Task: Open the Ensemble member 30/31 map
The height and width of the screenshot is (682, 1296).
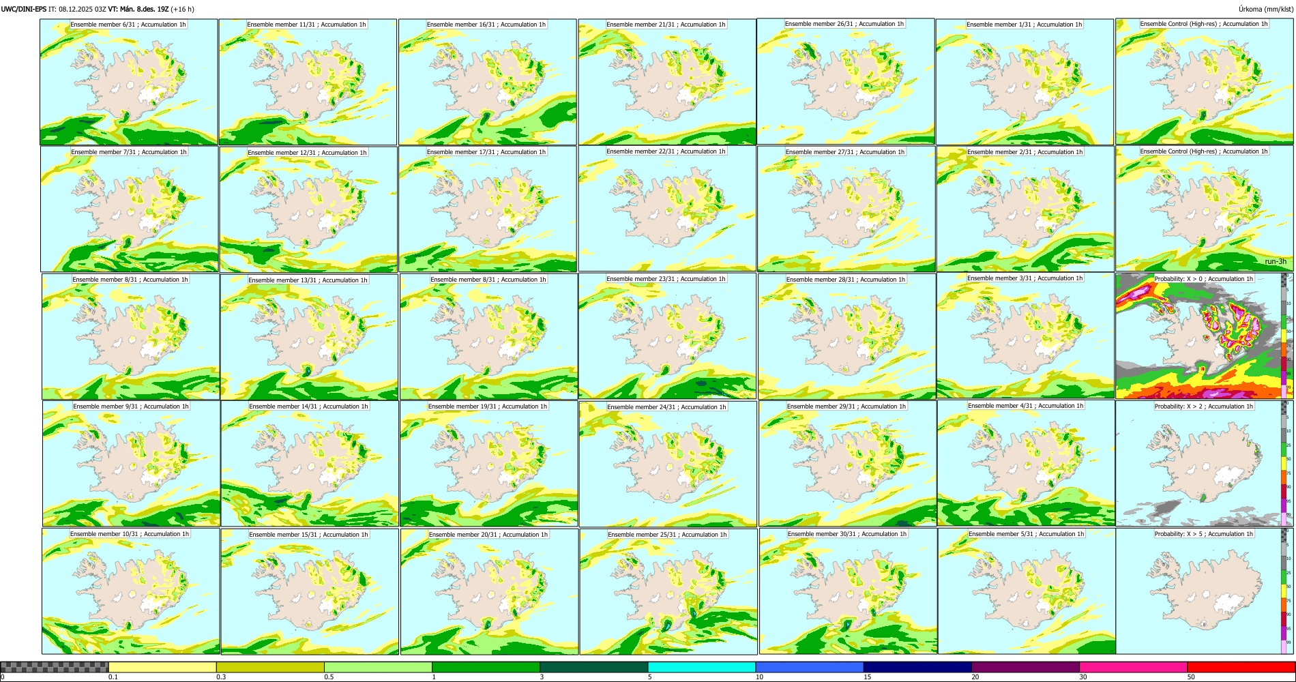Action: pos(848,591)
